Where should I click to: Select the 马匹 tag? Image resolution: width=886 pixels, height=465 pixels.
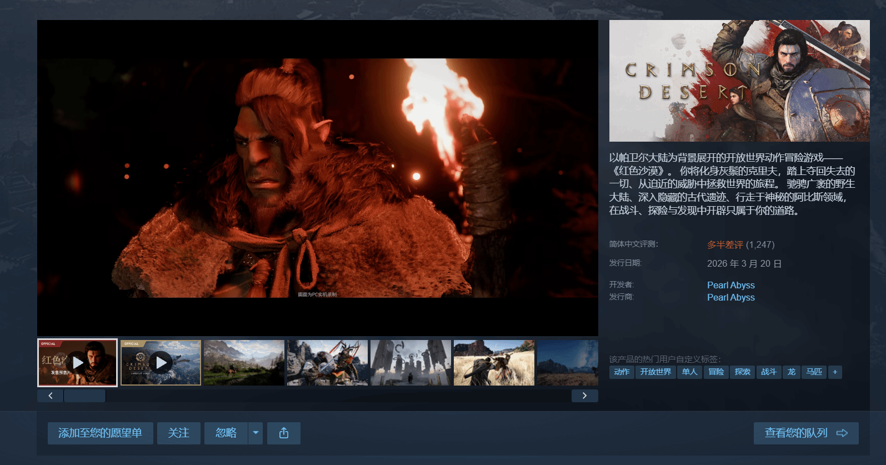click(x=814, y=372)
